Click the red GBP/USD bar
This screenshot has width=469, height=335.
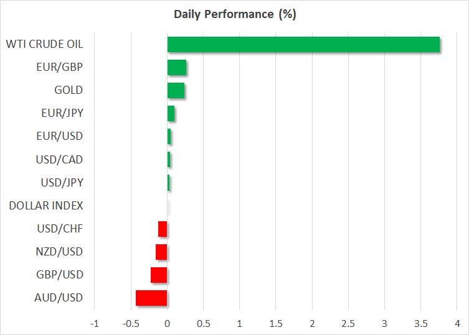click(159, 275)
